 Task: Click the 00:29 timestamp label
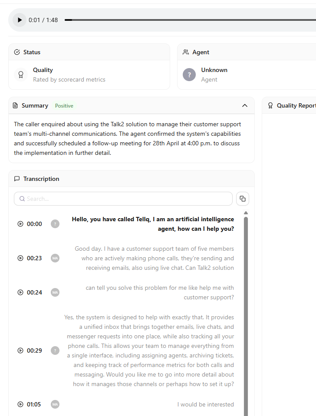pos(34,350)
